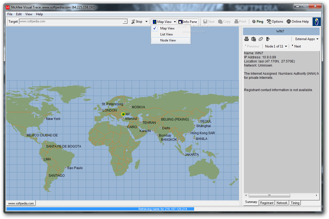
Task: Open the Target address dropdown arrow
Action: (125, 21)
